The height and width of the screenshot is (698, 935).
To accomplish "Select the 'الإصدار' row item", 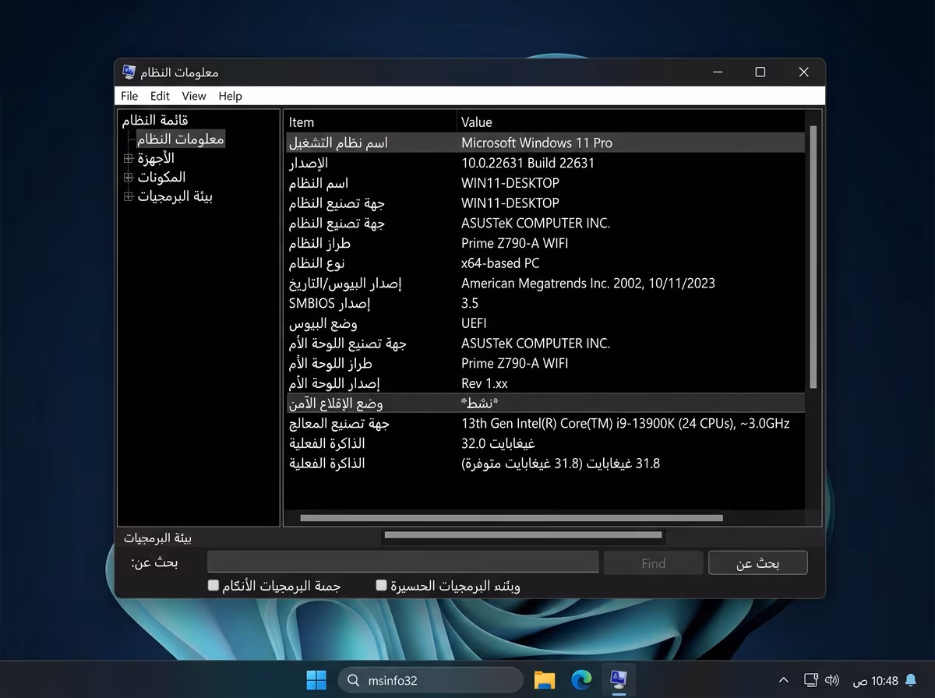I will pos(309,163).
